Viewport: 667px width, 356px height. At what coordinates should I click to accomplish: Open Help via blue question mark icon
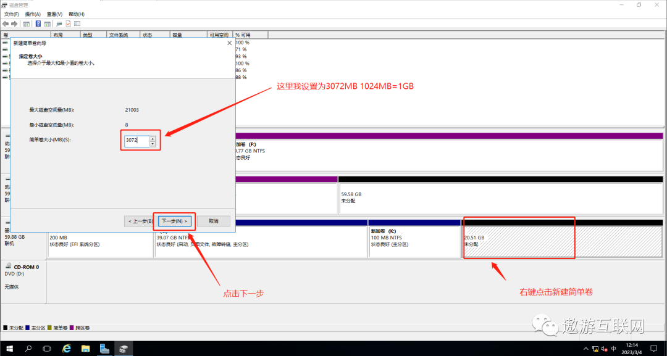point(38,24)
